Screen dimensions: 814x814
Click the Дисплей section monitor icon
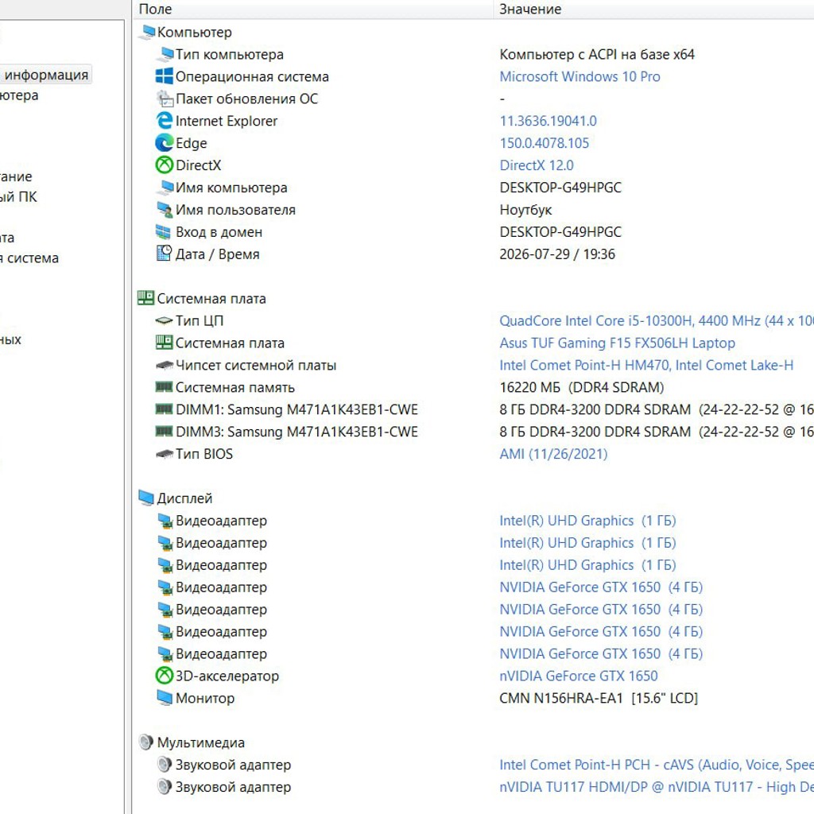(146, 498)
